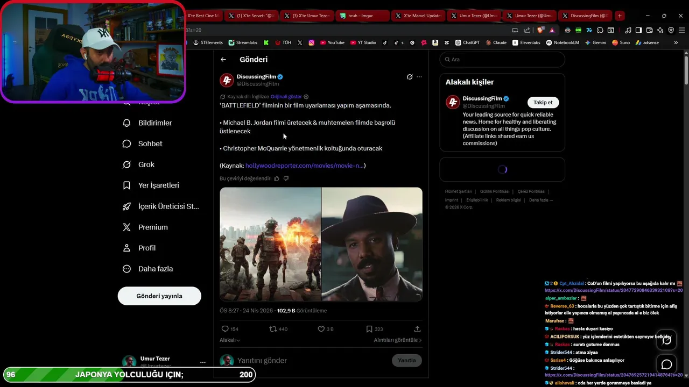Screen dimensions: 689x387
Task: Open the Streamlabs bookmark
Action: pyautogui.click(x=243, y=42)
